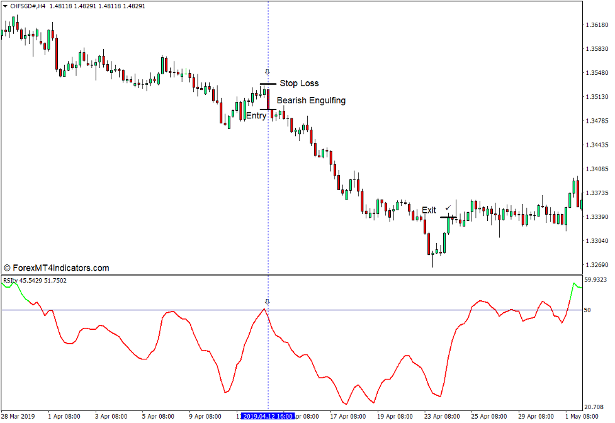Collapse the CHFSGD#,H4 chart header triangle

coord(5,5)
